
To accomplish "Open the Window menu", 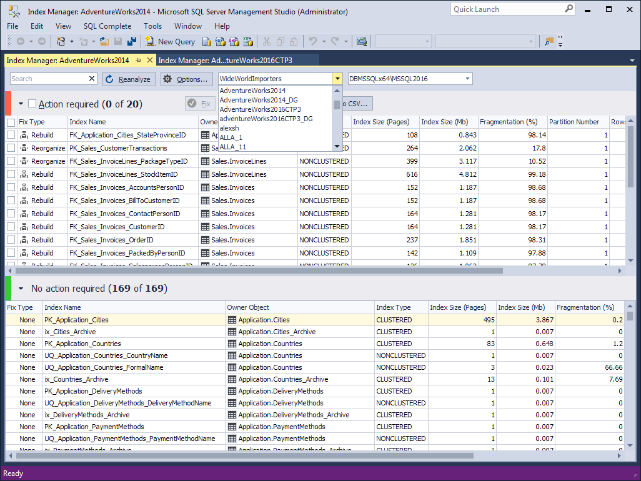I will click(x=188, y=26).
